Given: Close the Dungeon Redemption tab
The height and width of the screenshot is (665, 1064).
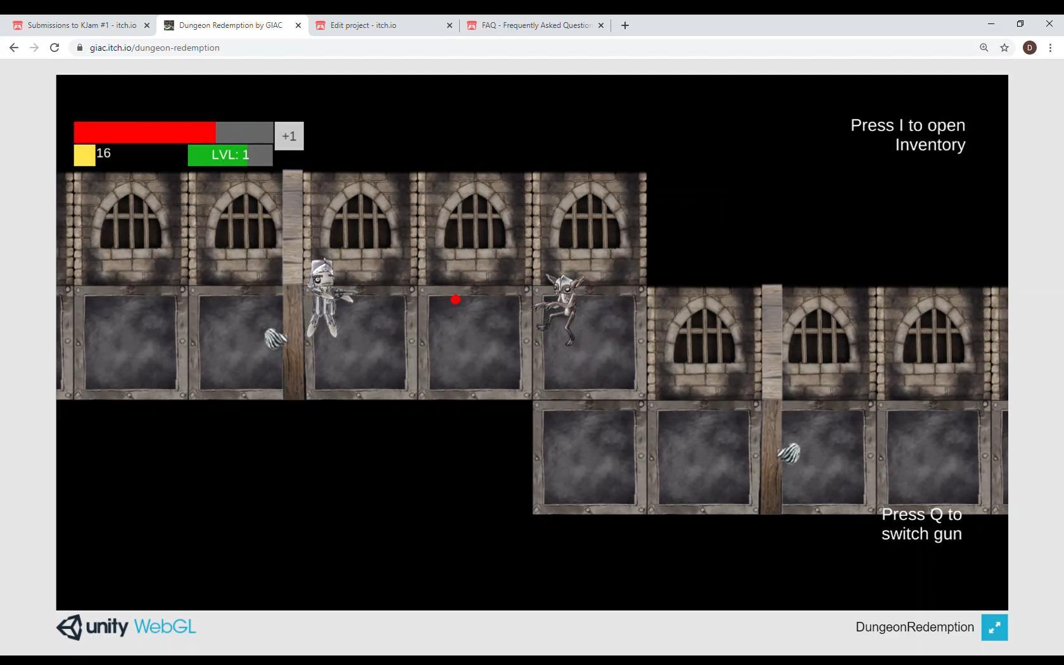Looking at the screenshot, I should (298, 25).
